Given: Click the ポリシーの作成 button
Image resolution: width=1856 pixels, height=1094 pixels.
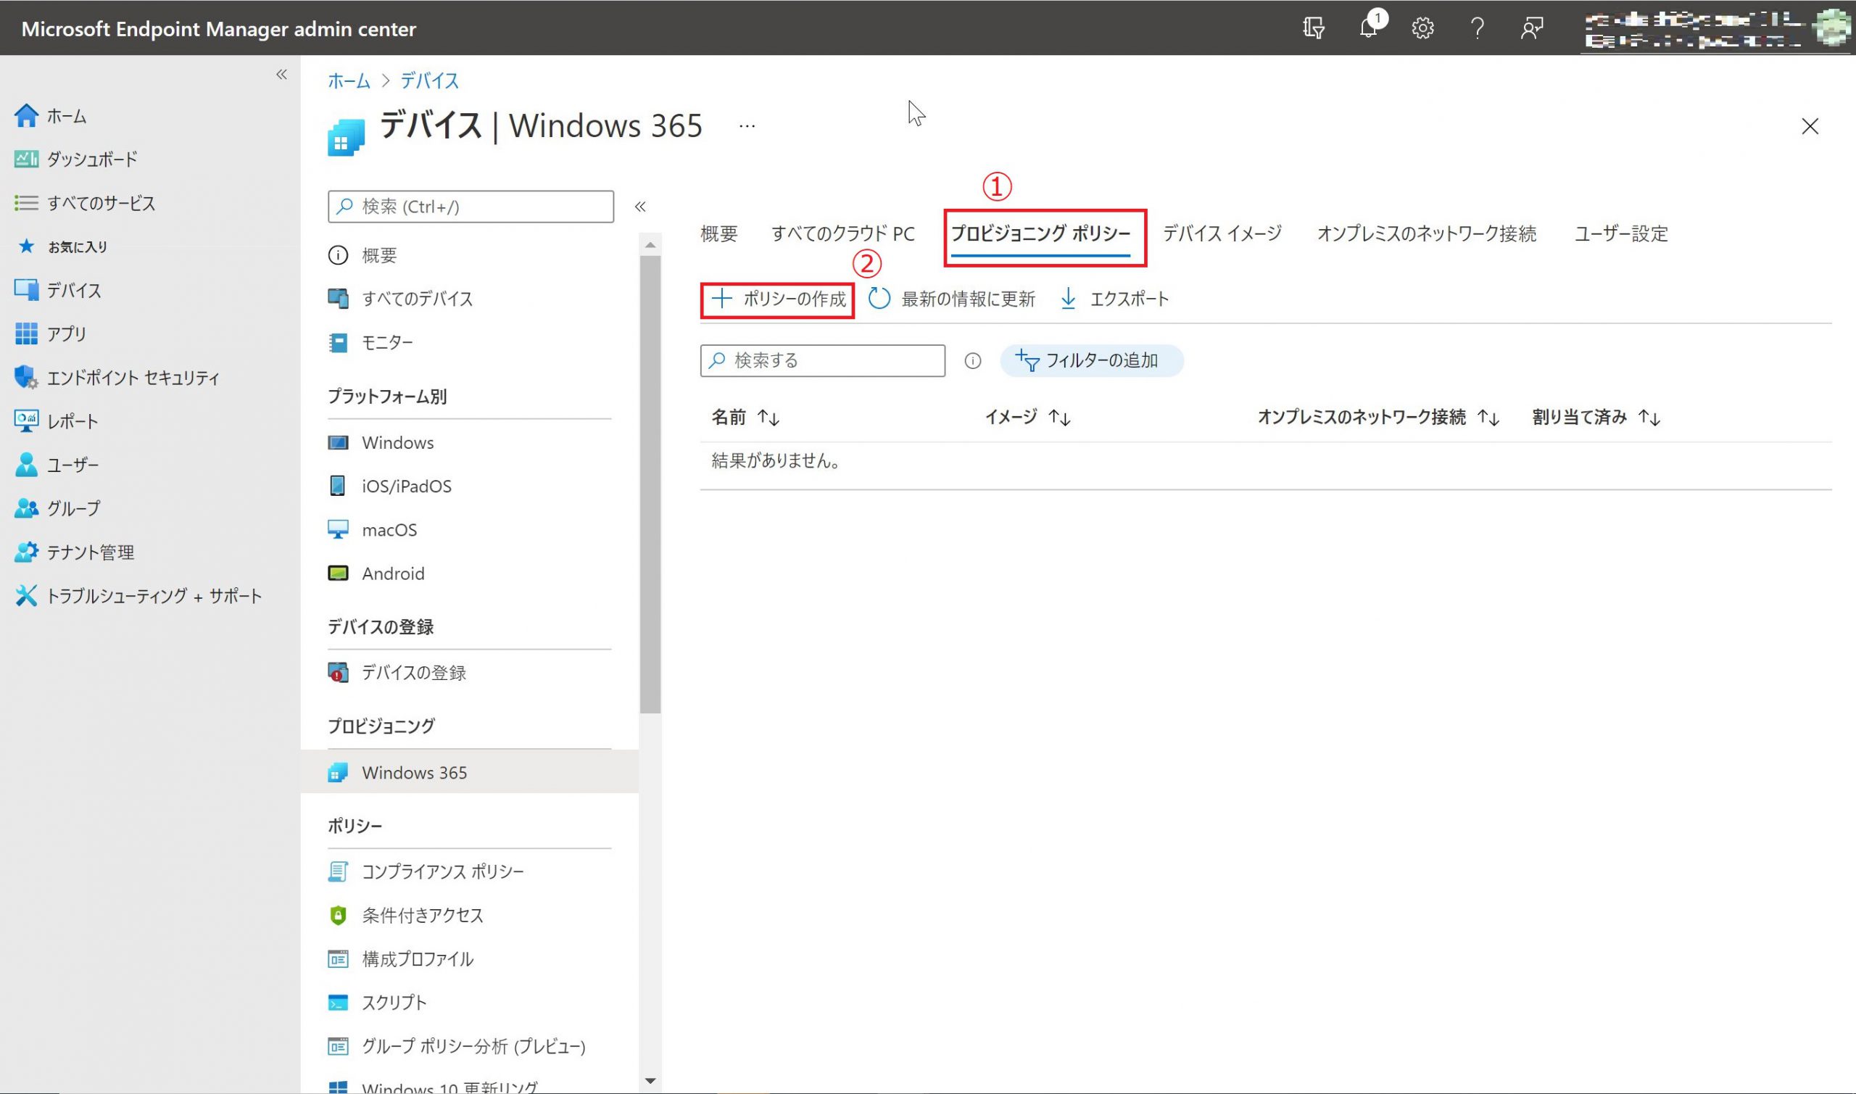Looking at the screenshot, I should pos(779,299).
